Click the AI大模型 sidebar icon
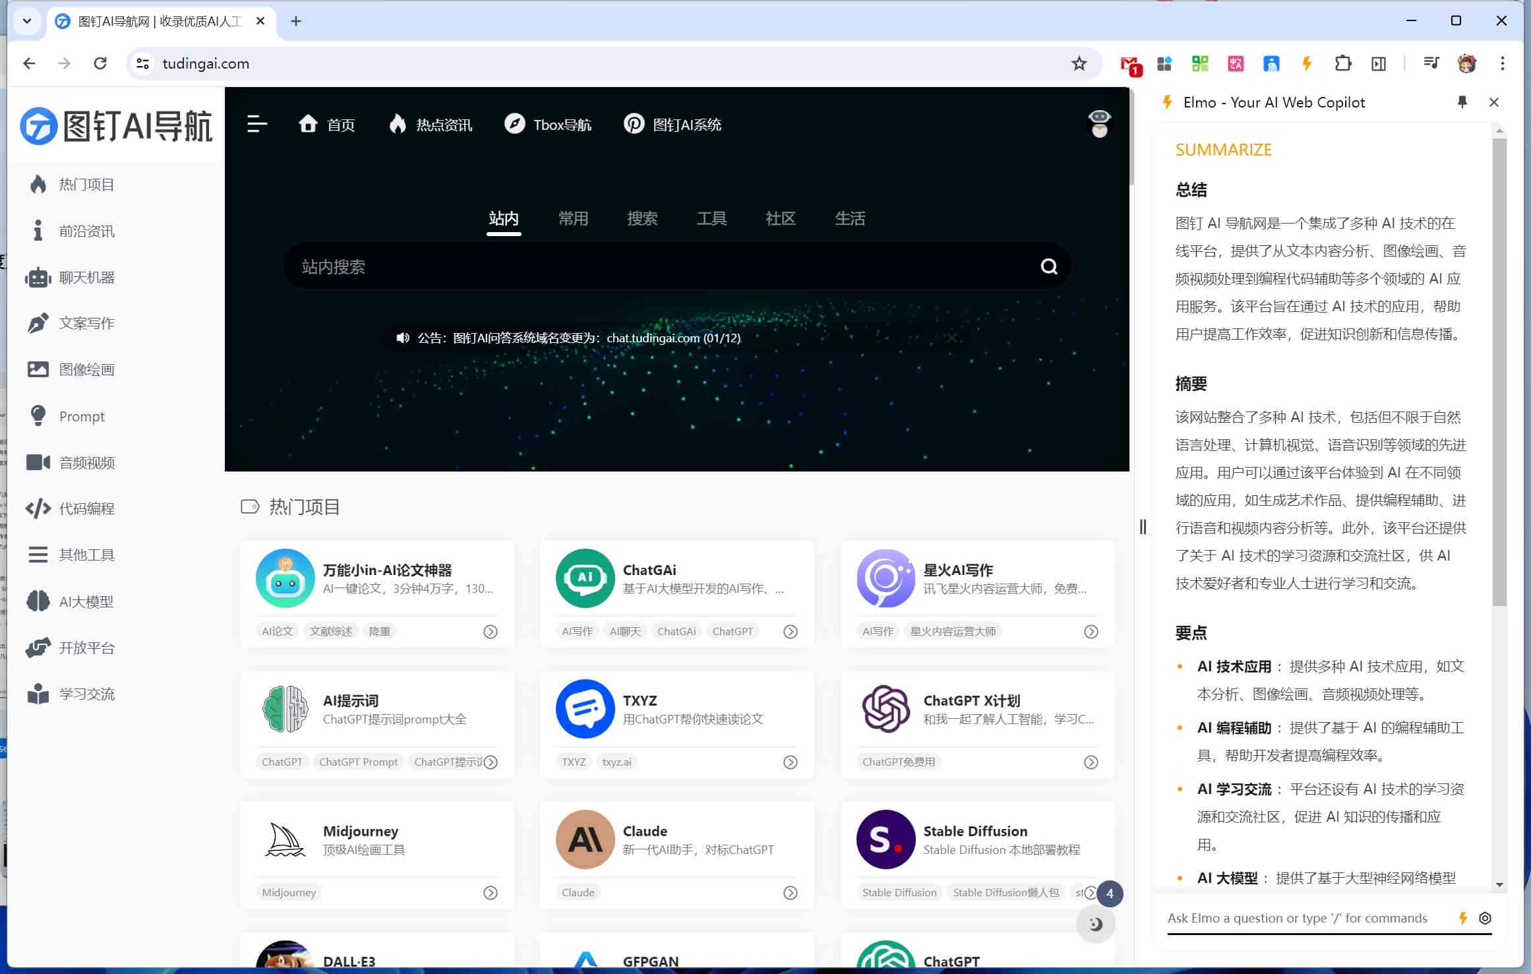Viewport: 1531px width, 974px height. (38, 600)
